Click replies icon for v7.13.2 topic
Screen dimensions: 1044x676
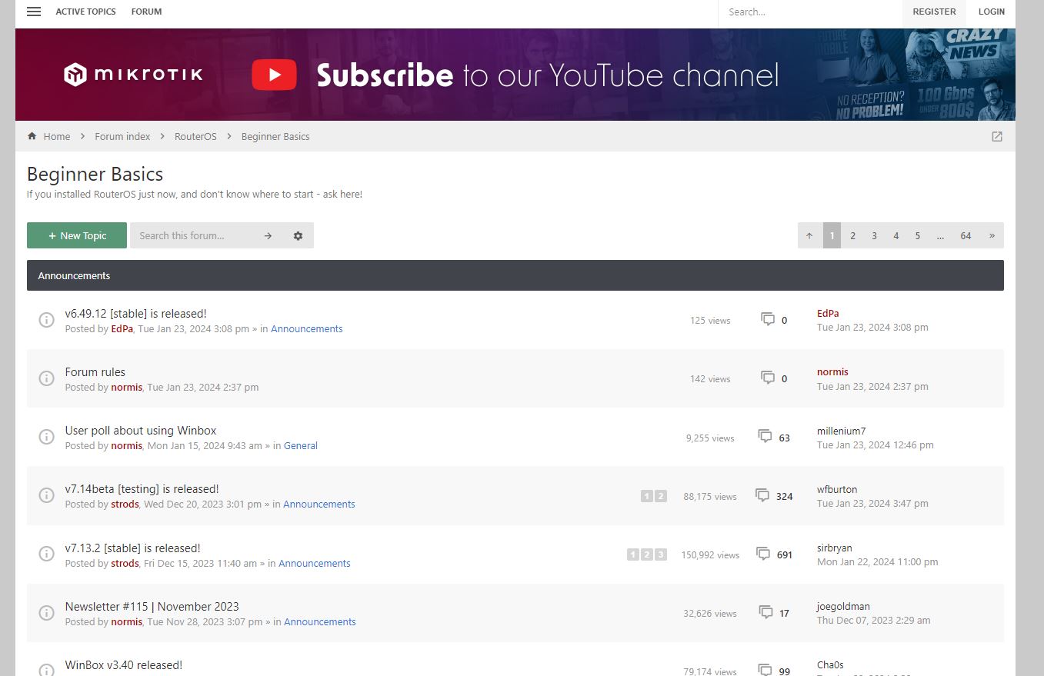click(x=763, y=554)
